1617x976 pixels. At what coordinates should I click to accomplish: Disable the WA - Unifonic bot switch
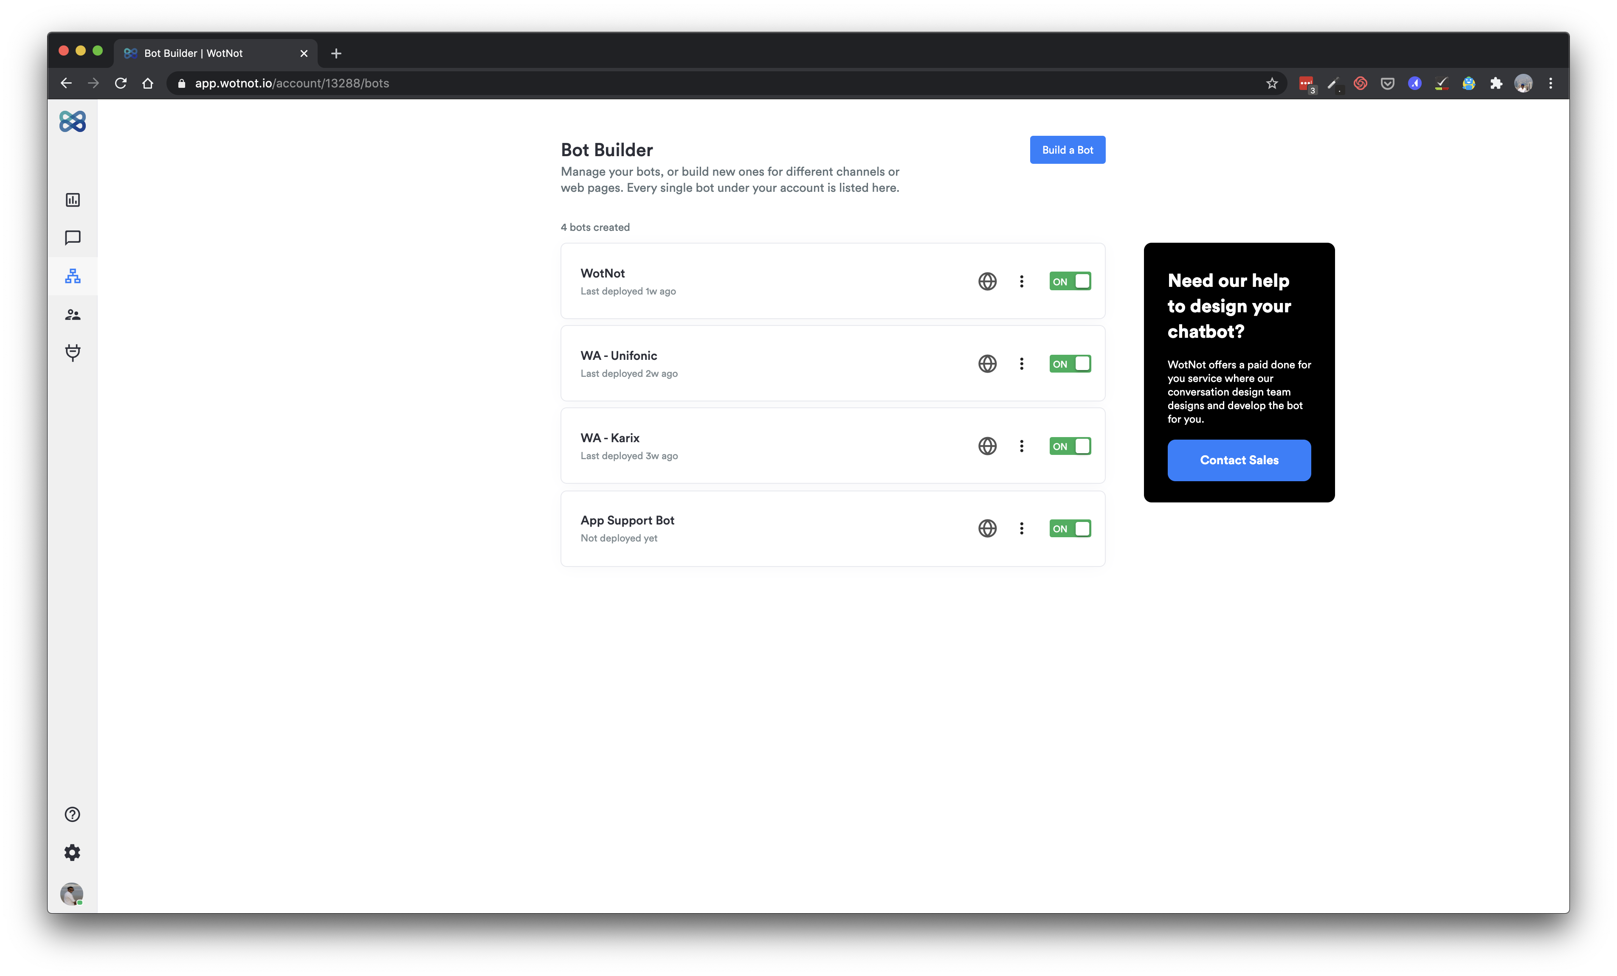1070,363
